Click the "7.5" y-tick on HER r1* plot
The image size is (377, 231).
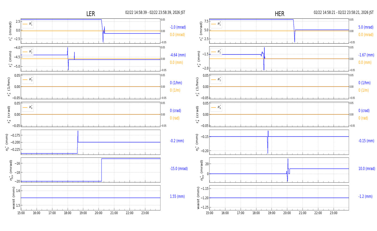click(206, 21)
